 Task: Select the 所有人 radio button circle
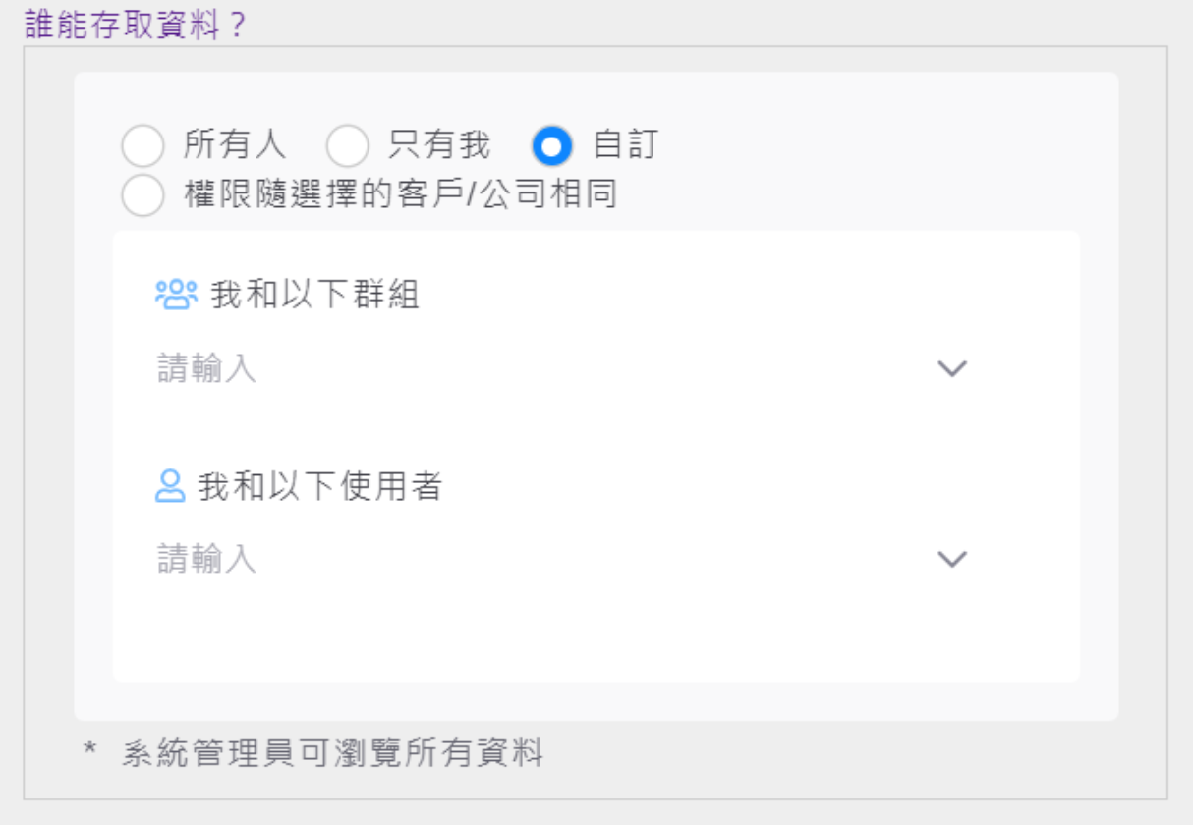click(x=142, y=147)
